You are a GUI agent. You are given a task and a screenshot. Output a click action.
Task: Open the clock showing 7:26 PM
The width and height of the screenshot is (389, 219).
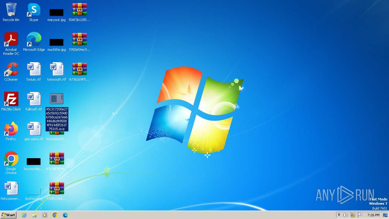[x=373, y=215]
